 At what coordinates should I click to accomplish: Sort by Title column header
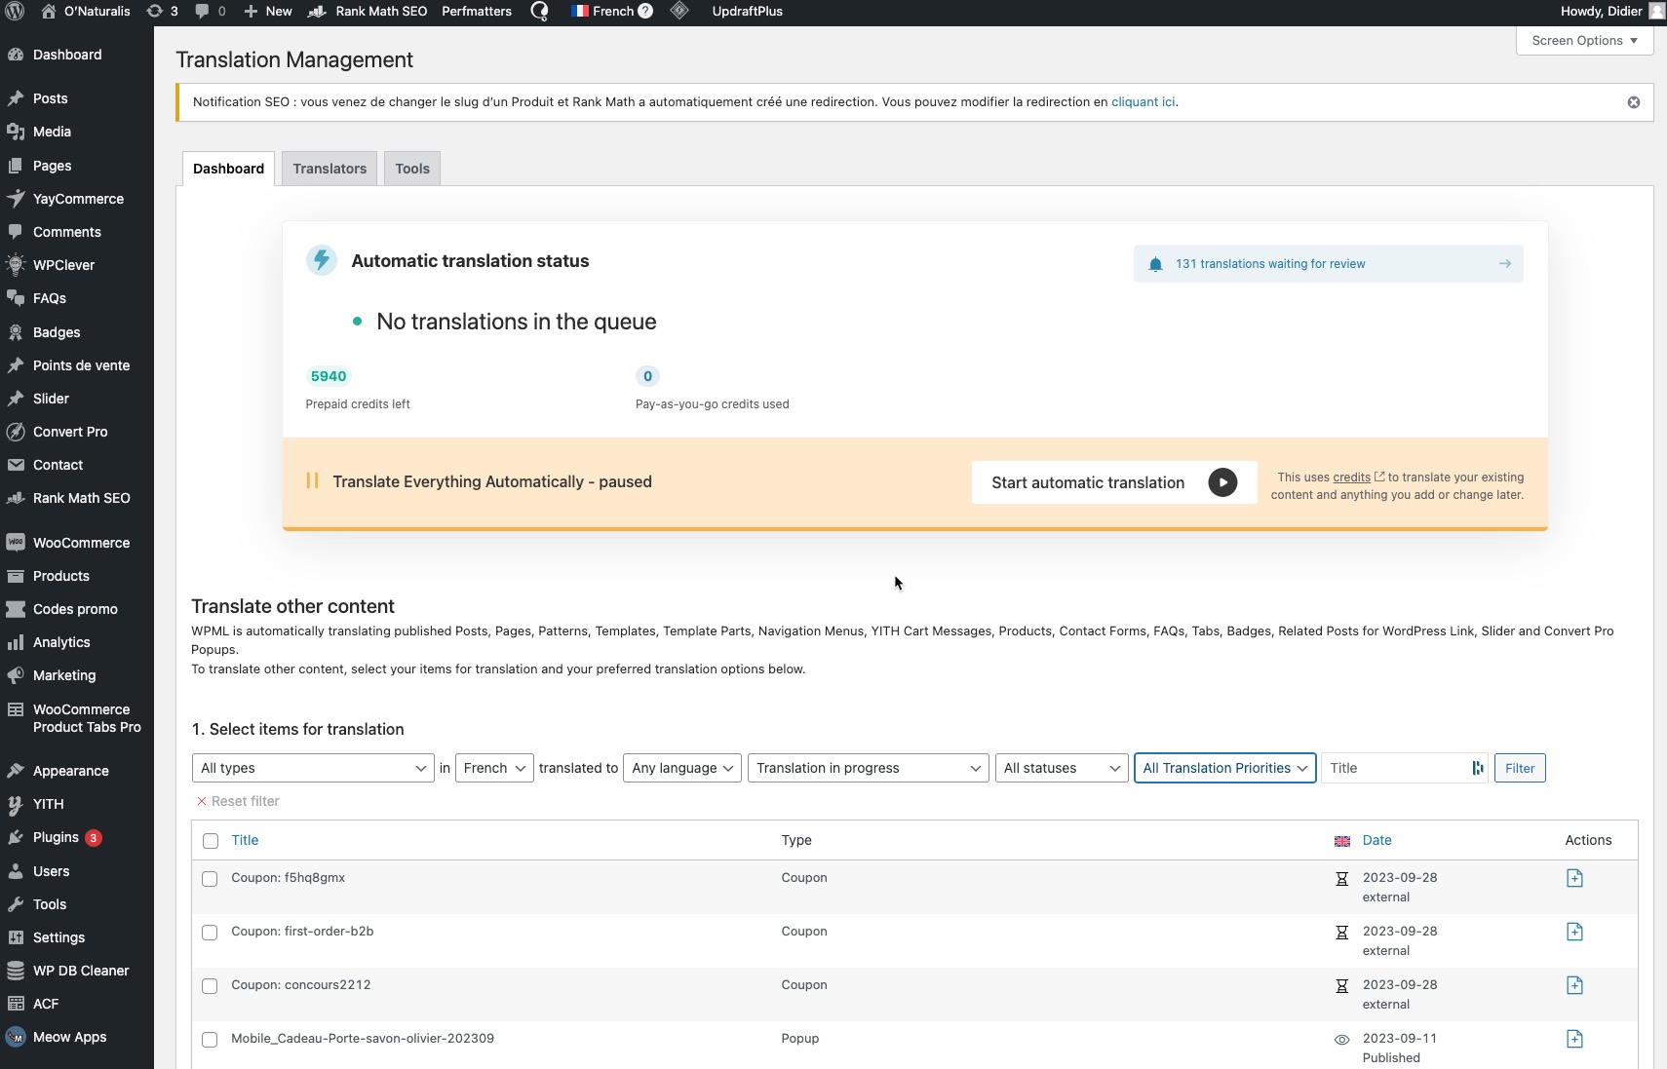pyautogui.click(x=245, y=840)
